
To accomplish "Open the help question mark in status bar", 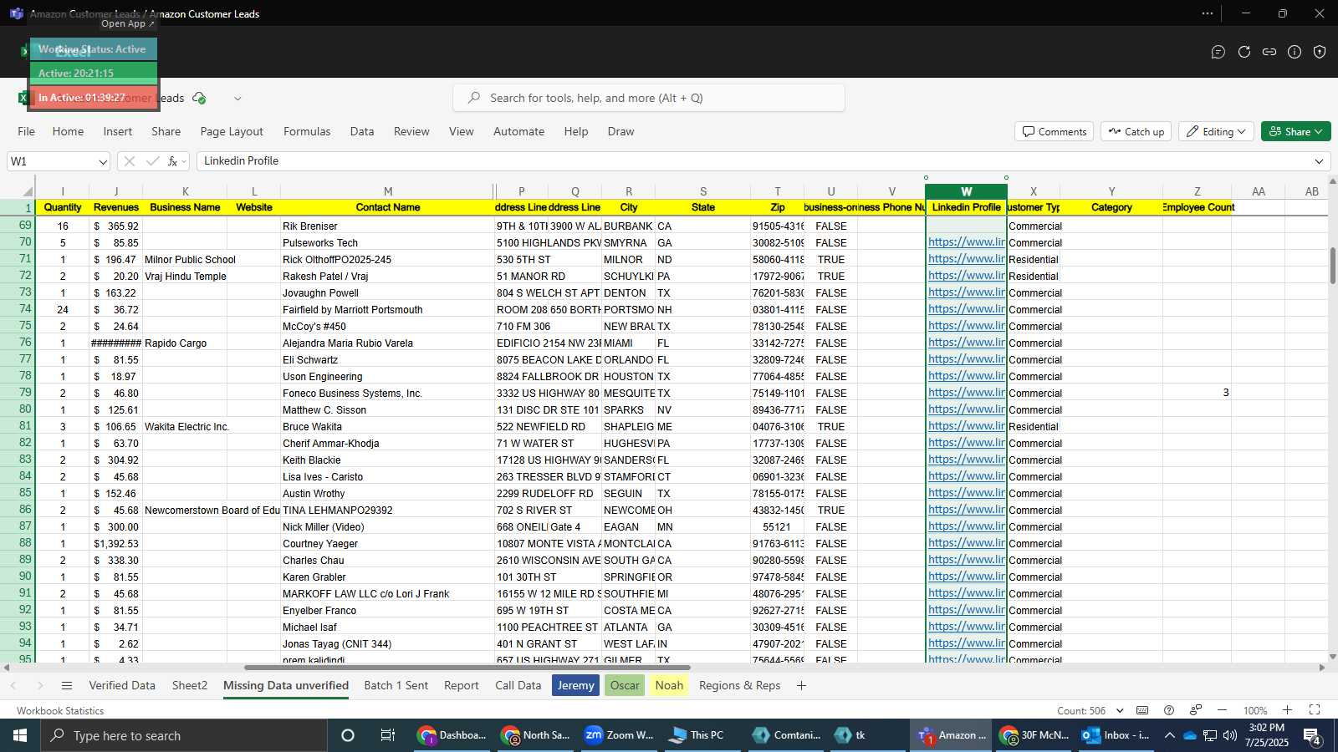I will (x=1169, y=710).
